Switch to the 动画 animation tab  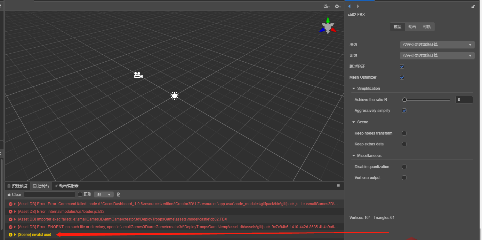point(412,27)
